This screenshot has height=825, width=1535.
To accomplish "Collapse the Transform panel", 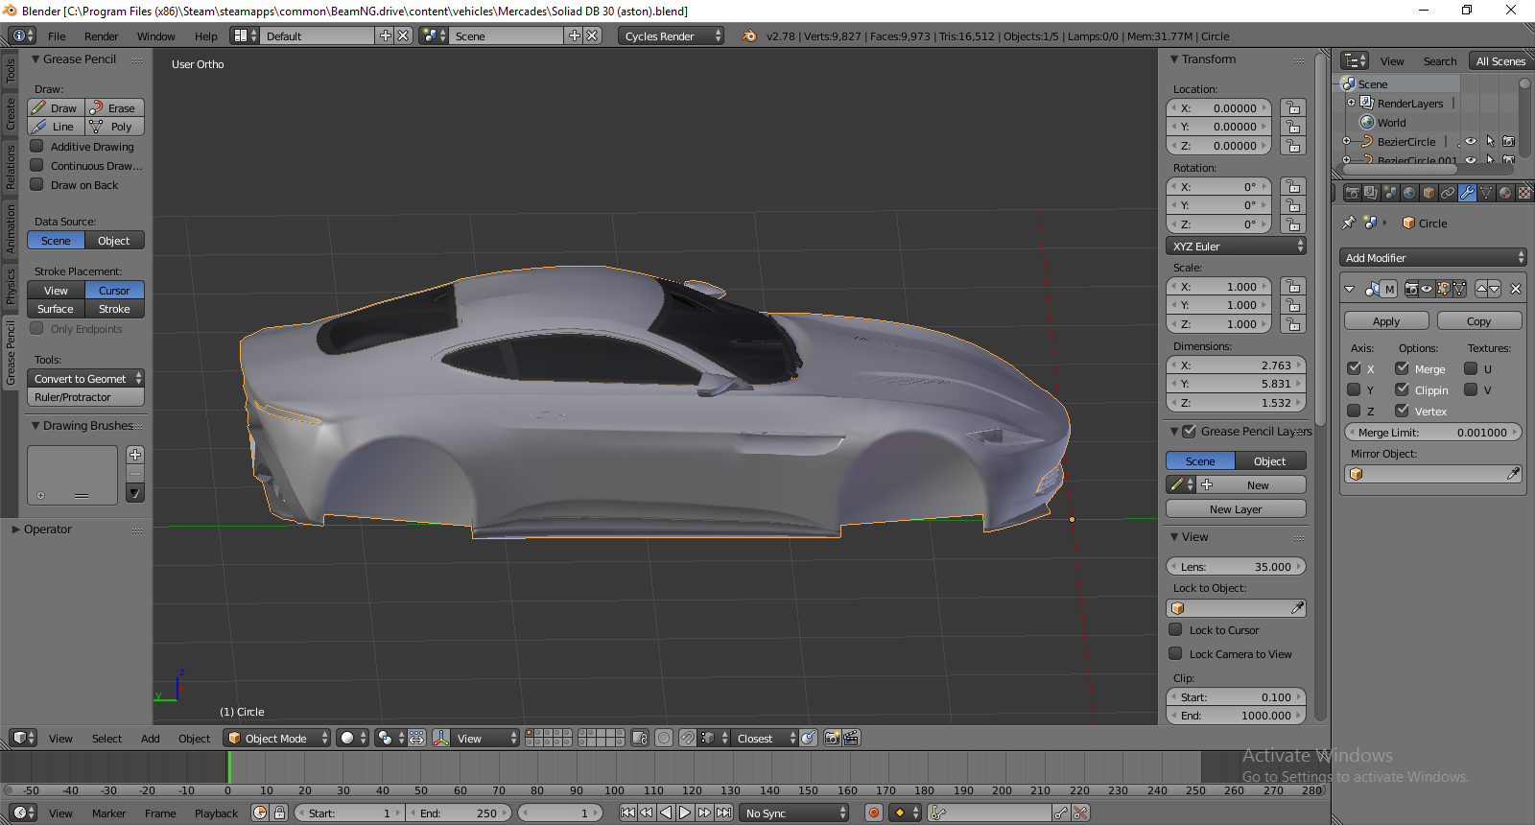I will click(x=1174, y=59).
